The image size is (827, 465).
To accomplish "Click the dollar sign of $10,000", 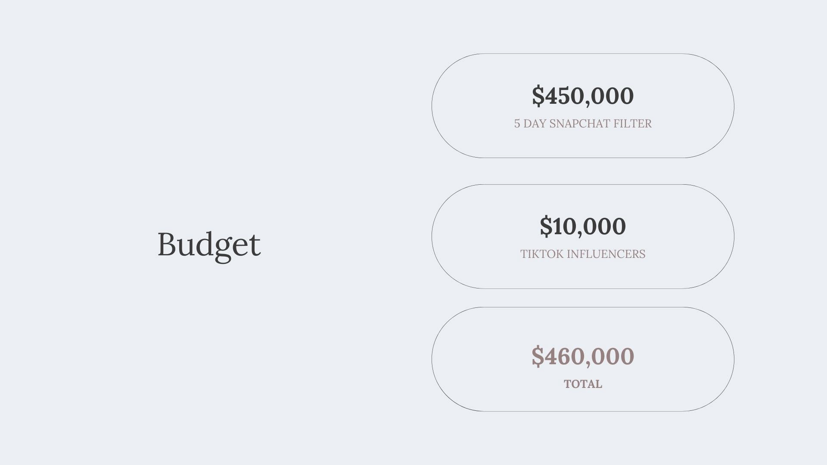I will [546, 226].
